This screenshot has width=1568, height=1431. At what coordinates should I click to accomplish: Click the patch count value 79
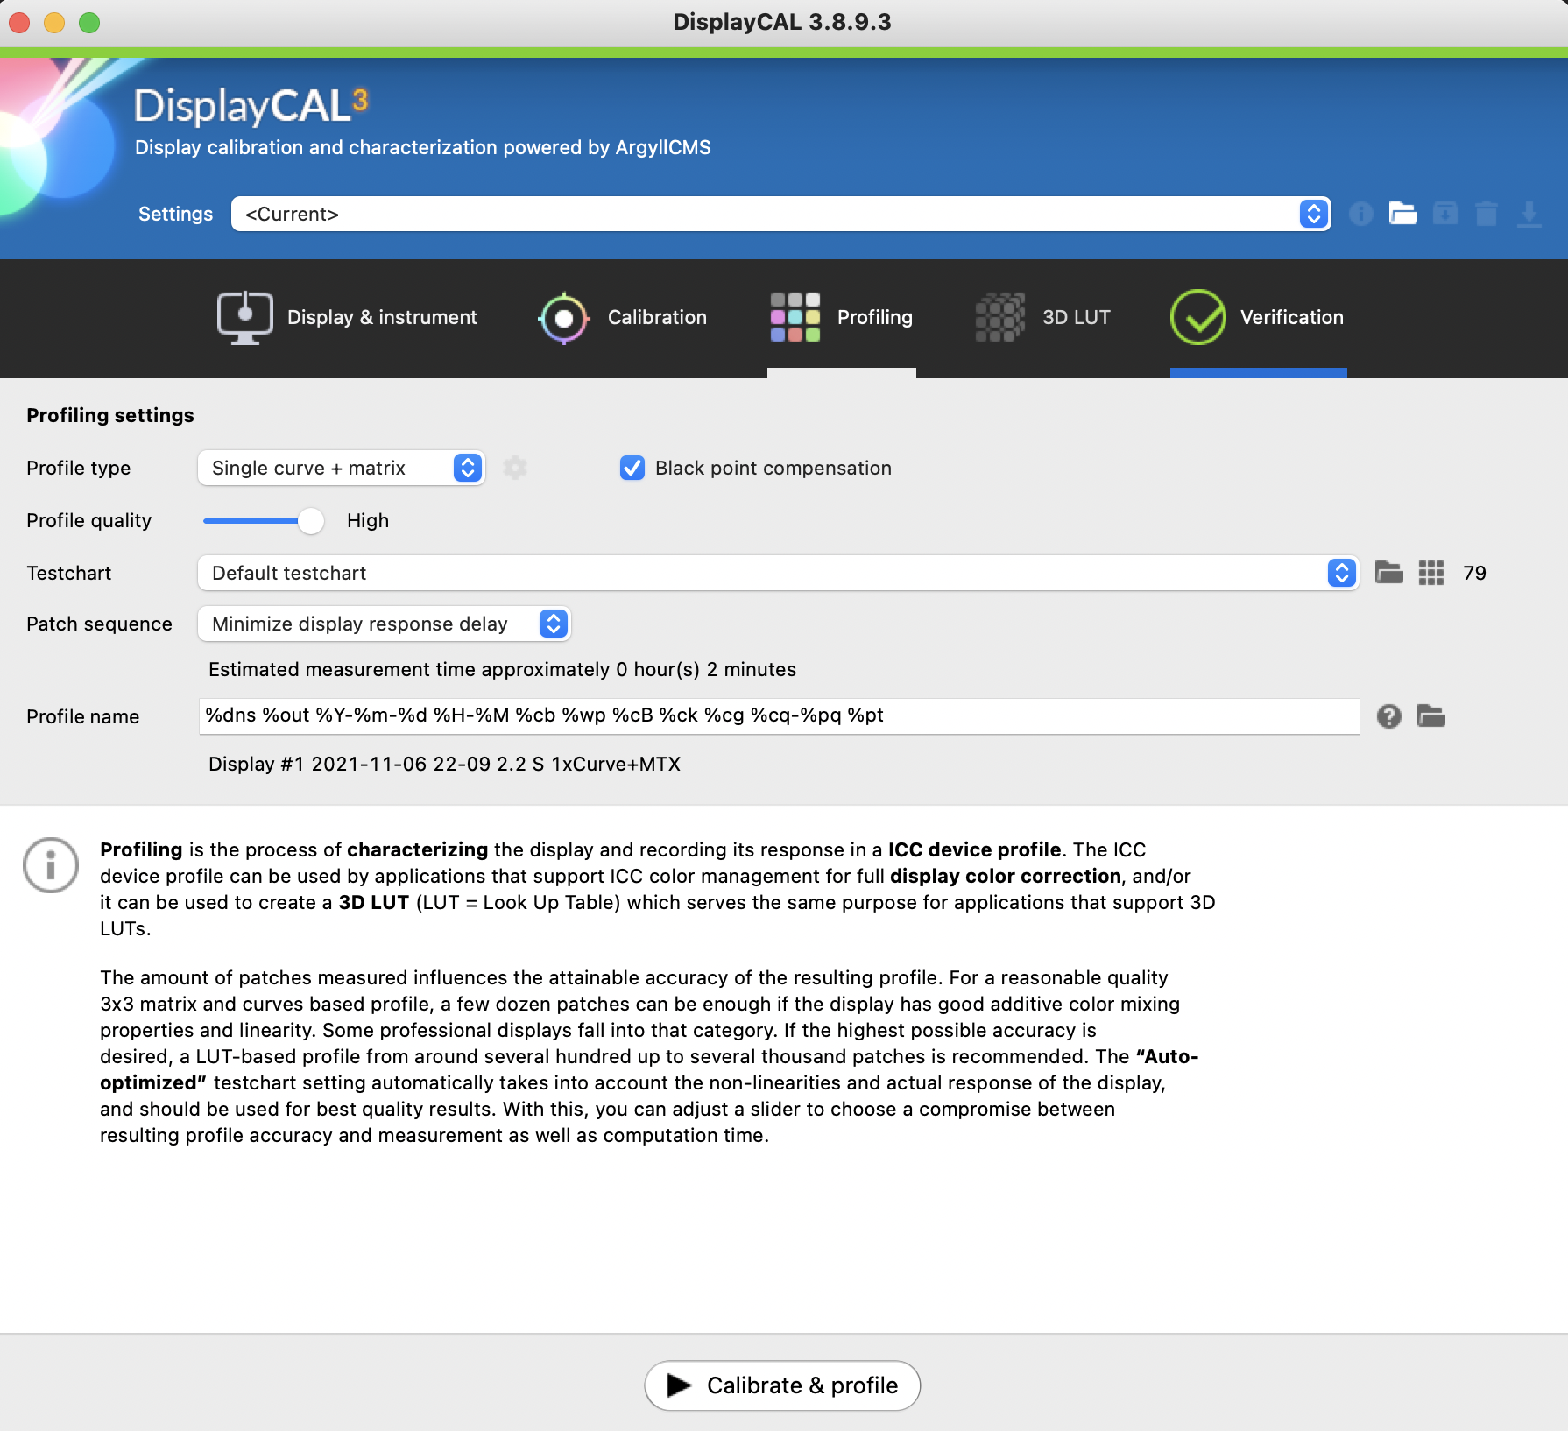(1474, 573)
